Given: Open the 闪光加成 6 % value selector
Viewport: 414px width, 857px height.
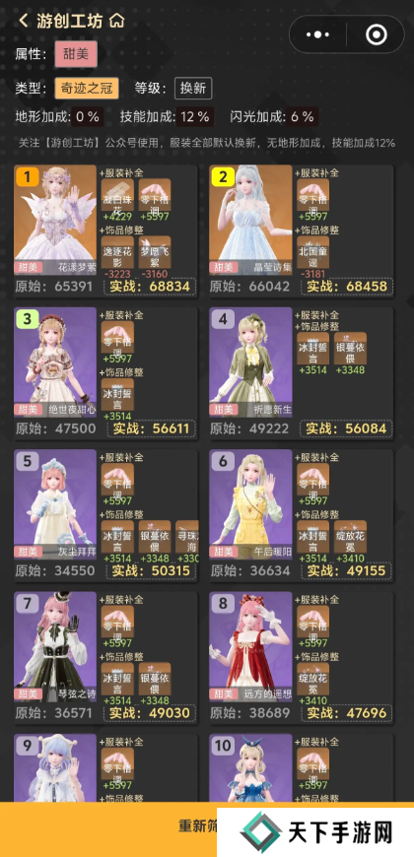Looking at the screenshot, I should [x=302, y=116].
